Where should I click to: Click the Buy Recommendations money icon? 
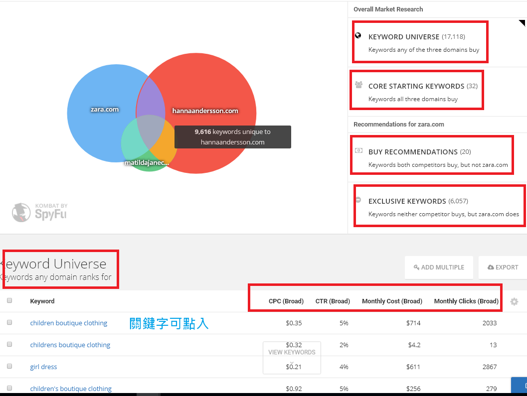[x=358, y=150]
